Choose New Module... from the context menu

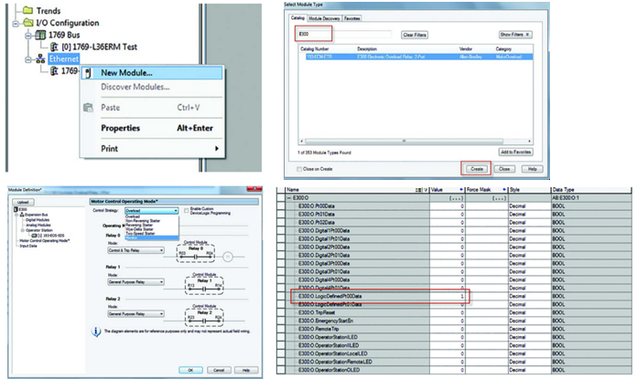click(126, 73)
